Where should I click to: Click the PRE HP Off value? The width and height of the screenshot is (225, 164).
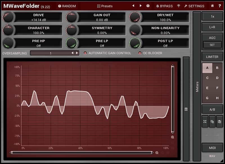(39, 46)
